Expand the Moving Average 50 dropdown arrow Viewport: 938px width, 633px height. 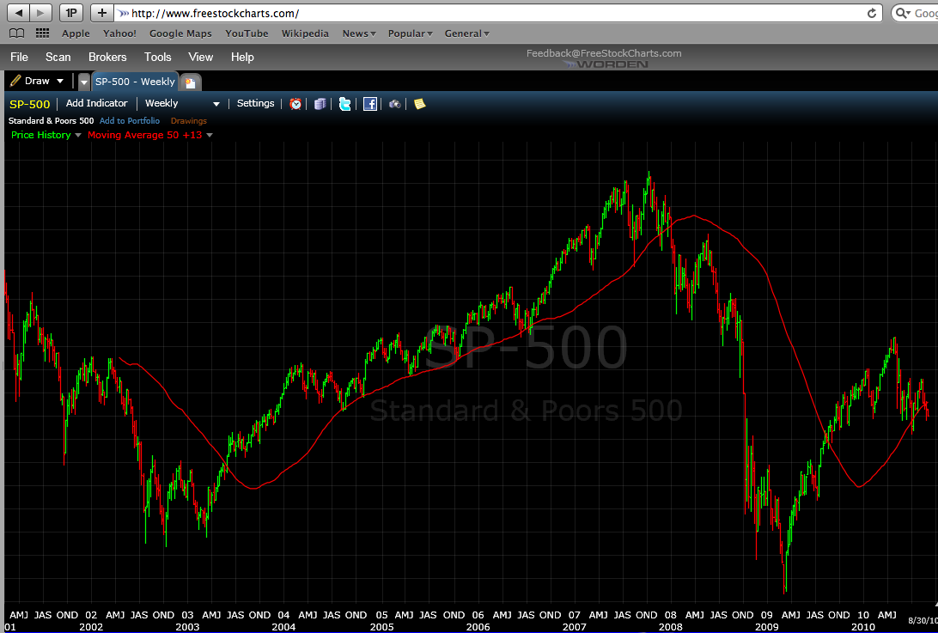pyautogui.click(x=210, y=135)
